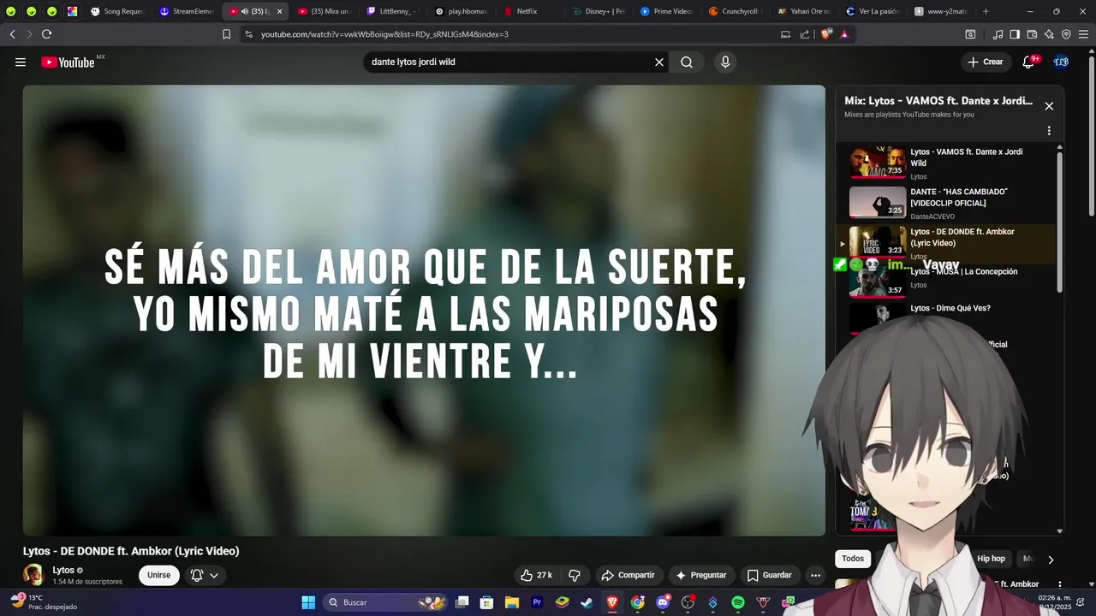Go back in browser history
1096x616 pixels.
12,34
